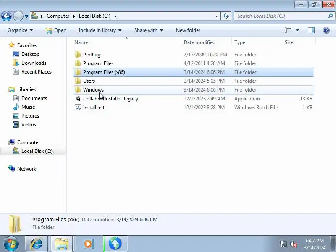Select the PerfLogs folder icon

(78, 55)
